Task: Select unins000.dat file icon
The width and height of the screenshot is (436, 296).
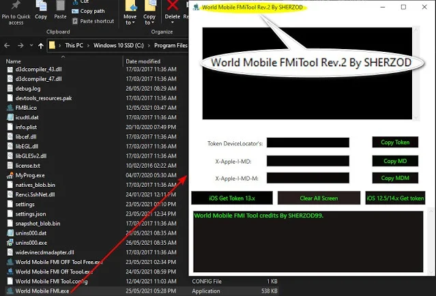Action: pyautogui.click(x=10, y=233)
